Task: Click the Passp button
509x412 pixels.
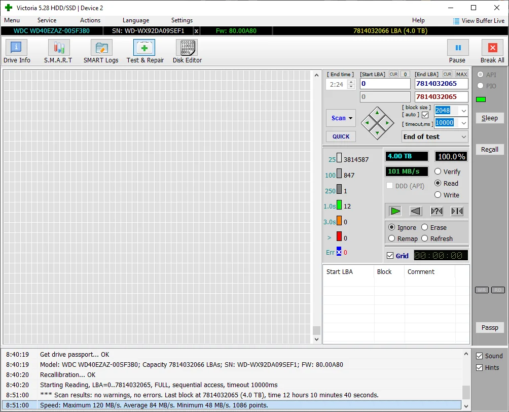Action: tap(489, 327)
